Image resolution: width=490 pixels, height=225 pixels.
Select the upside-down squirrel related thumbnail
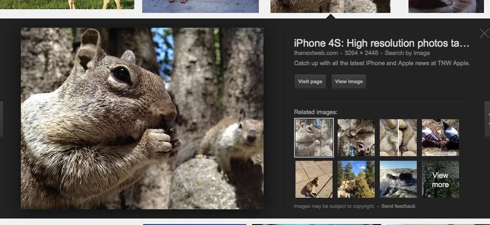[356, 137]
